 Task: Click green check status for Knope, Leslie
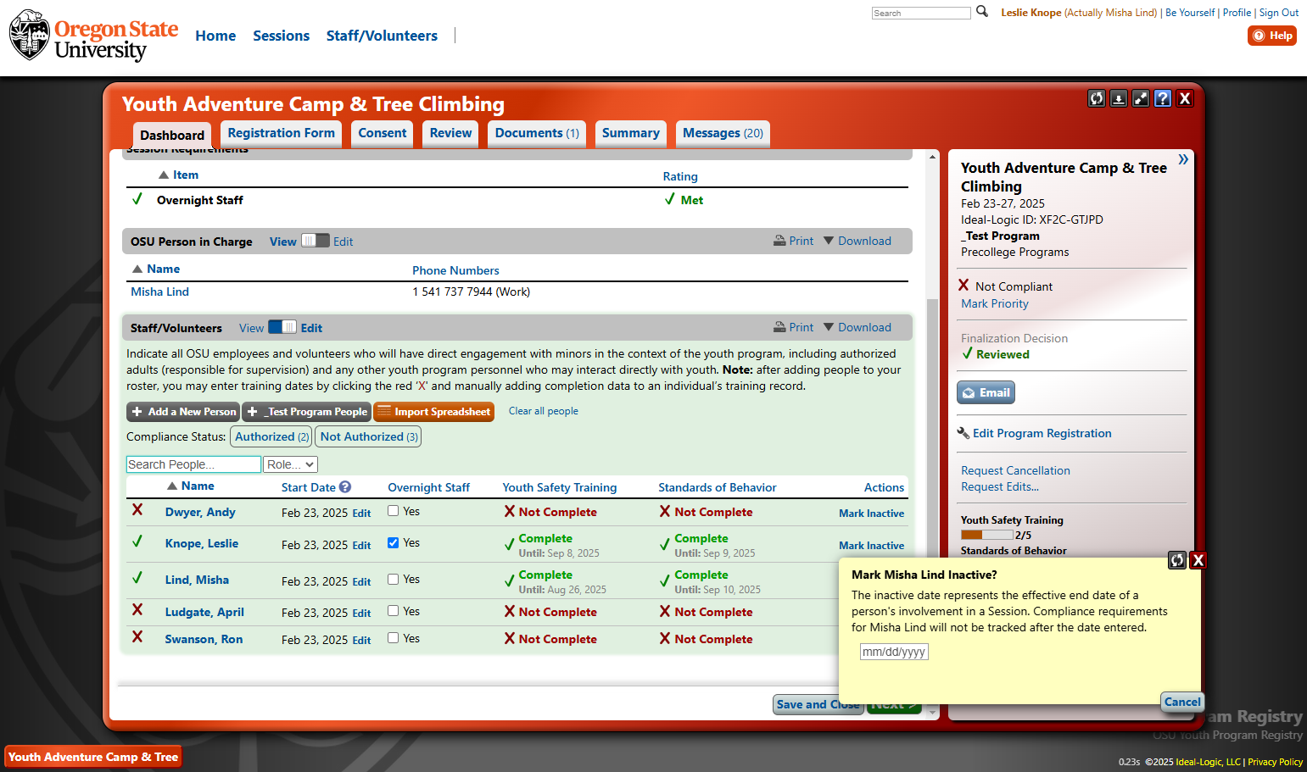(137, 542)
